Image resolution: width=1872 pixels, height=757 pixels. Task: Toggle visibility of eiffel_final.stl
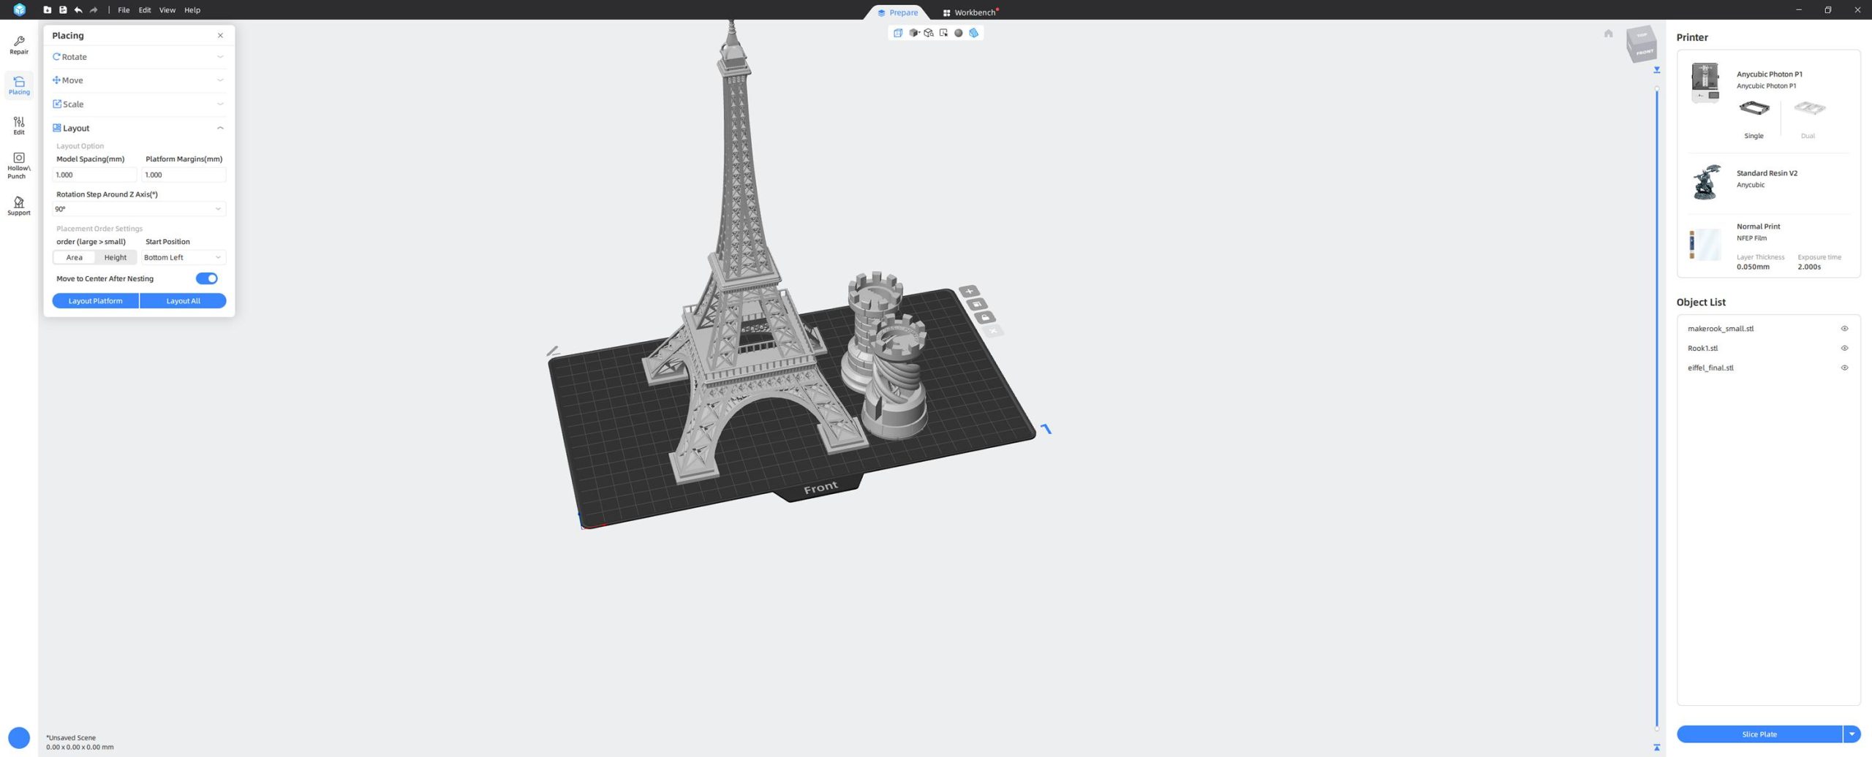coord(1843,368)
